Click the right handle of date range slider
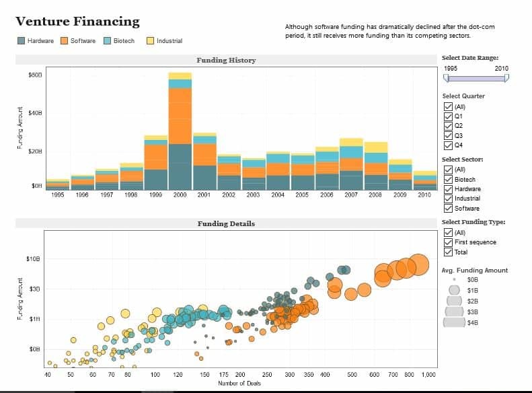 pos(506,78)
